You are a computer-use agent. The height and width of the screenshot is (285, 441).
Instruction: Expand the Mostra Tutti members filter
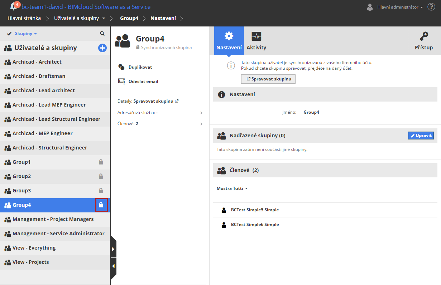tap(232, 188)
